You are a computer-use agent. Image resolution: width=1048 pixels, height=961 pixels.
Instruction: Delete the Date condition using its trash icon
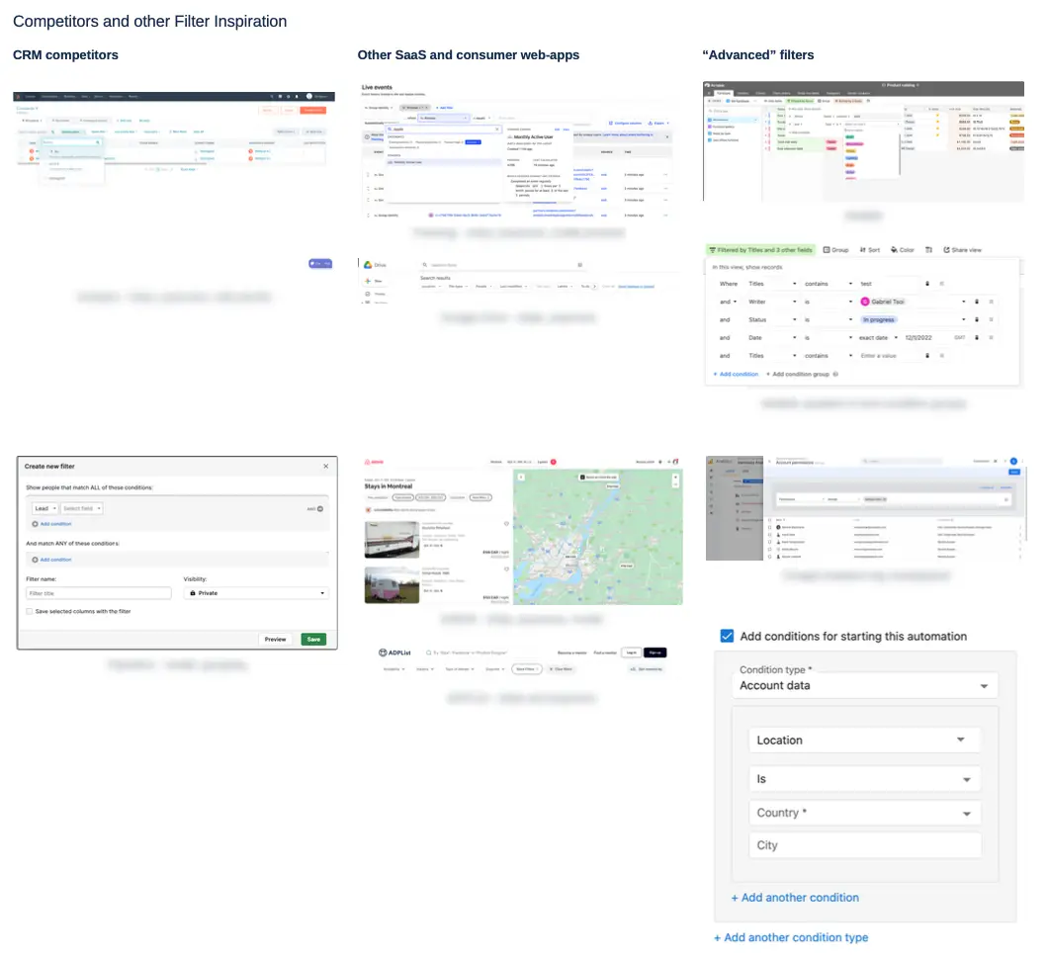(977, 337)
